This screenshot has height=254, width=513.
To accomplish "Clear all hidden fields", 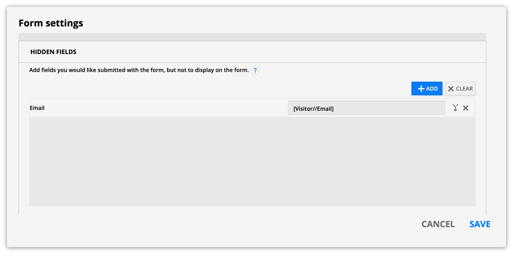I will click(460, 89).
